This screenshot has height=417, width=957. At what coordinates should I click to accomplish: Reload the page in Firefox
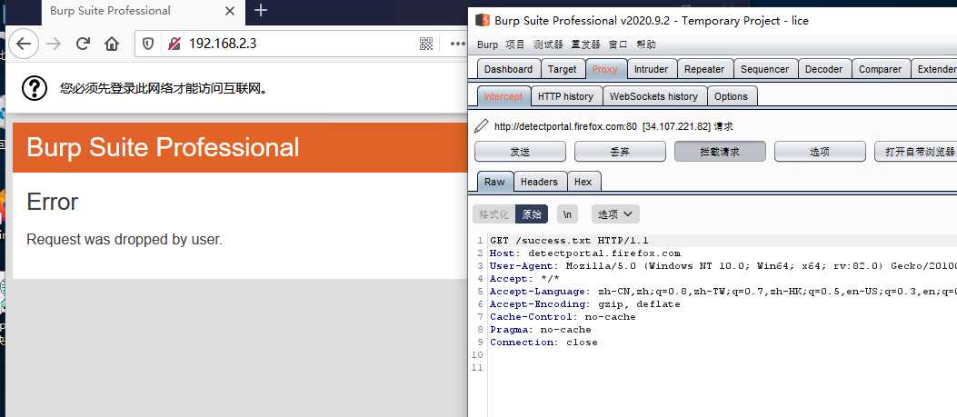tap(83, 44)
